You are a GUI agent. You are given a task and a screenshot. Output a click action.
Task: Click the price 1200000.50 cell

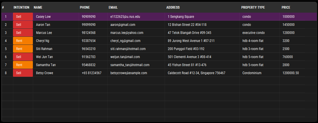tap(290, 73)
